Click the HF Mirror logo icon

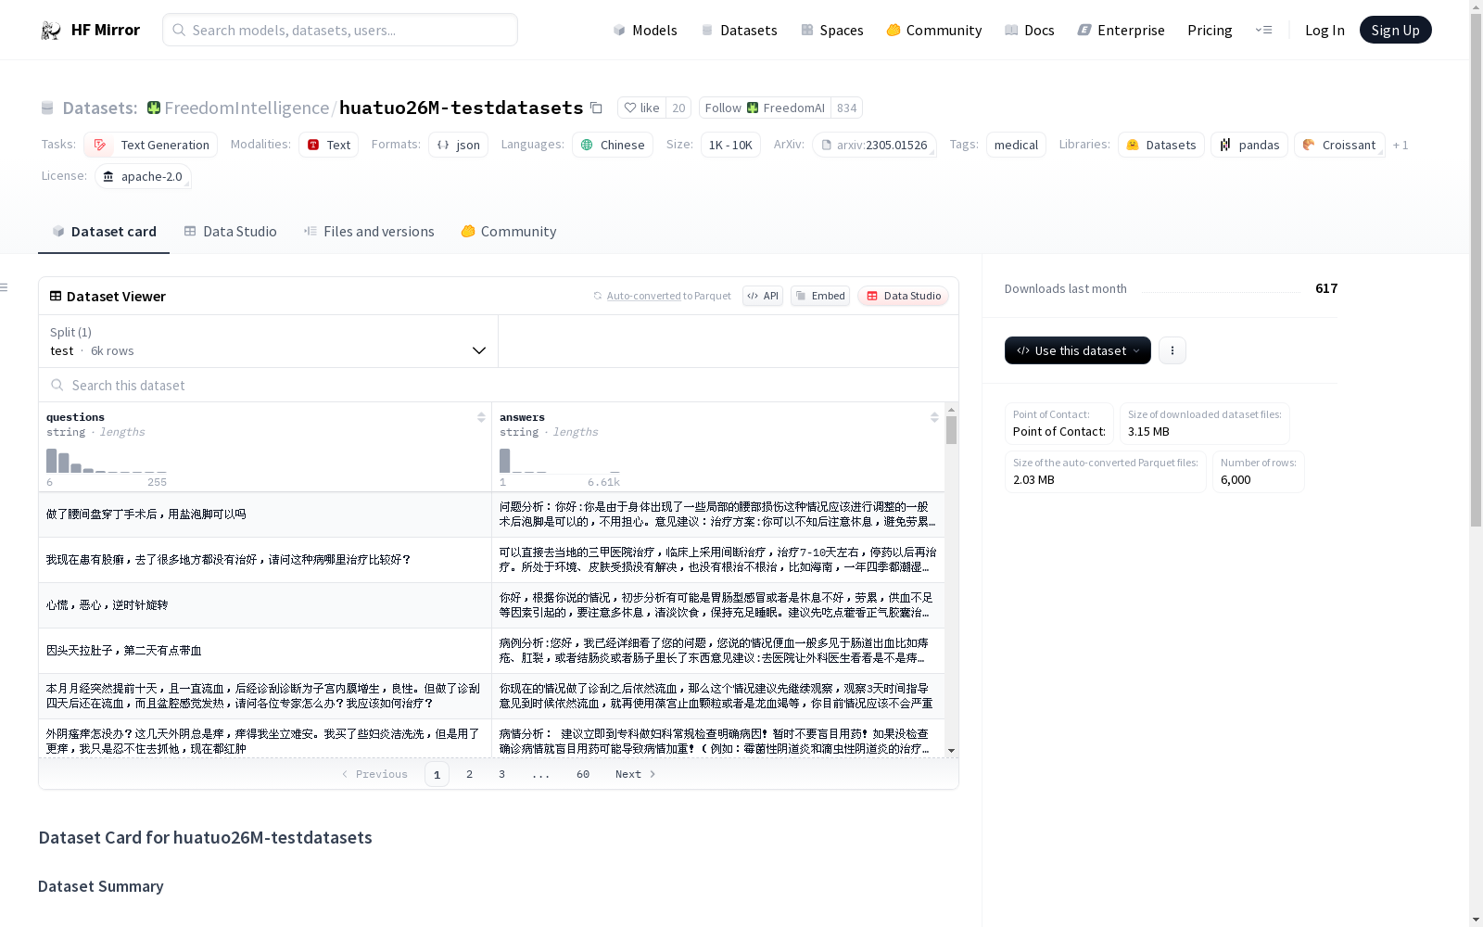click(51, 31)
